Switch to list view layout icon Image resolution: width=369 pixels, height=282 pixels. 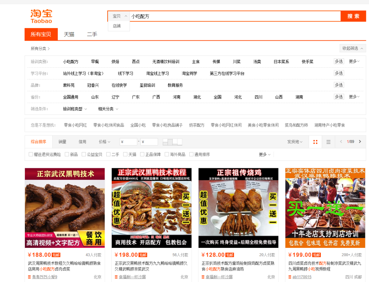(x=328, y=142)
